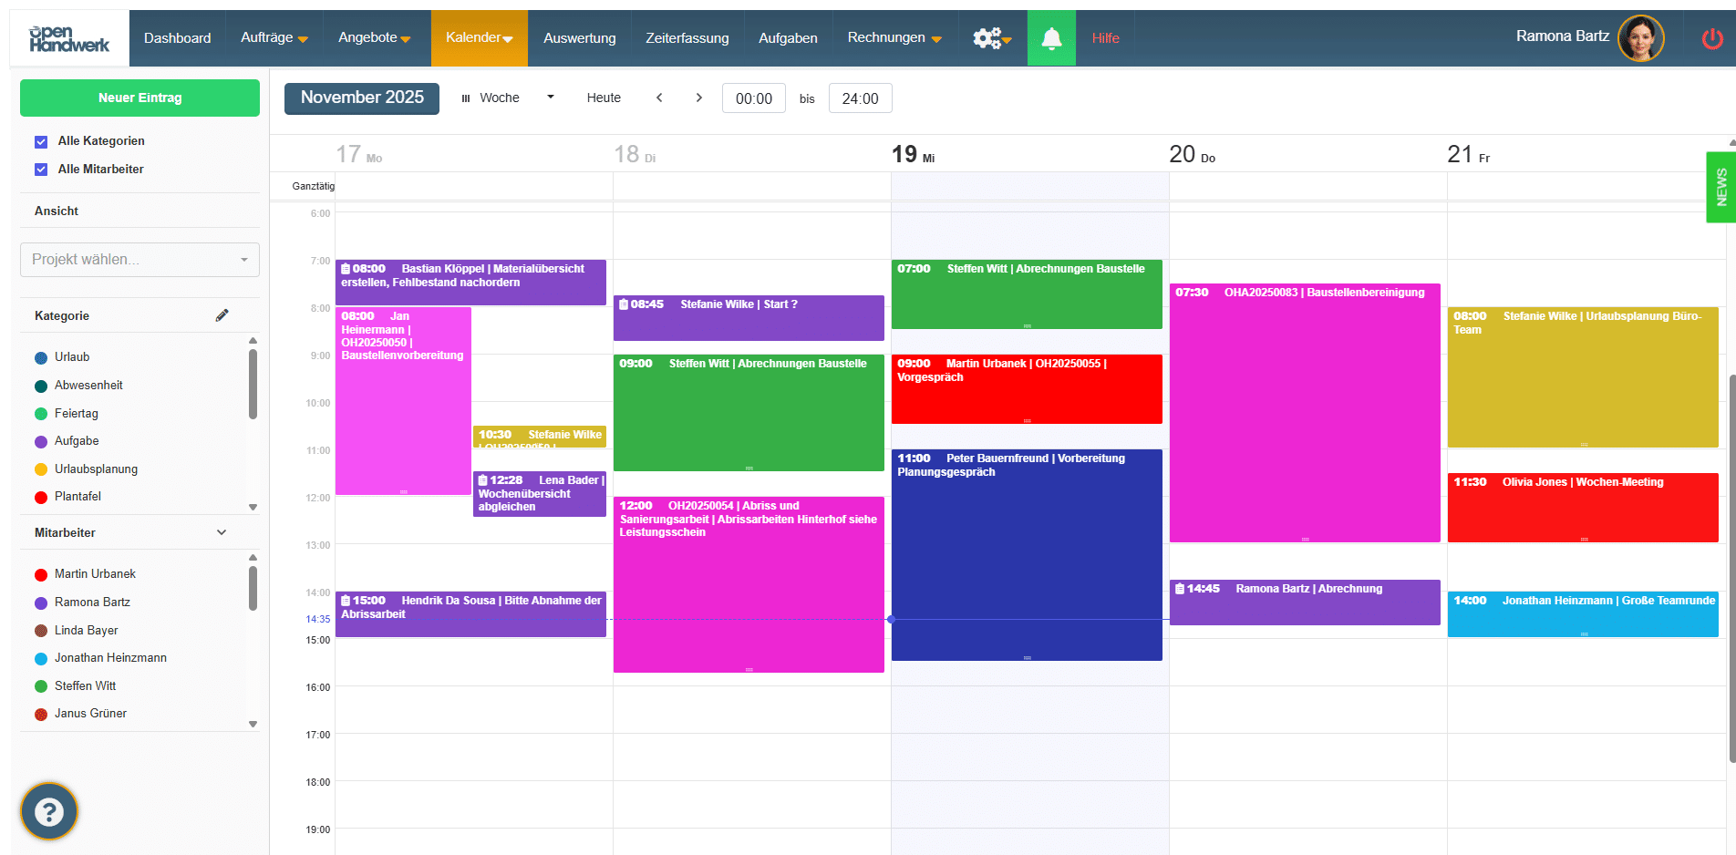
Task: Go to next week arrow
Action: coord(698,98)
